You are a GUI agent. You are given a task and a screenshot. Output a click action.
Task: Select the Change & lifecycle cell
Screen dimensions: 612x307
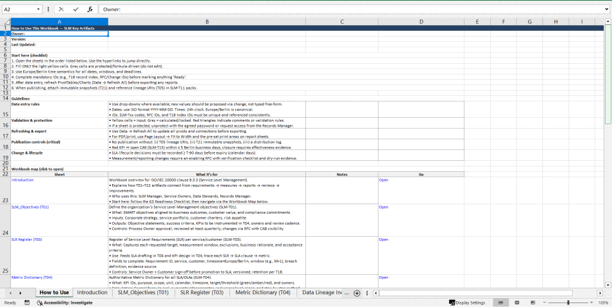59,155
